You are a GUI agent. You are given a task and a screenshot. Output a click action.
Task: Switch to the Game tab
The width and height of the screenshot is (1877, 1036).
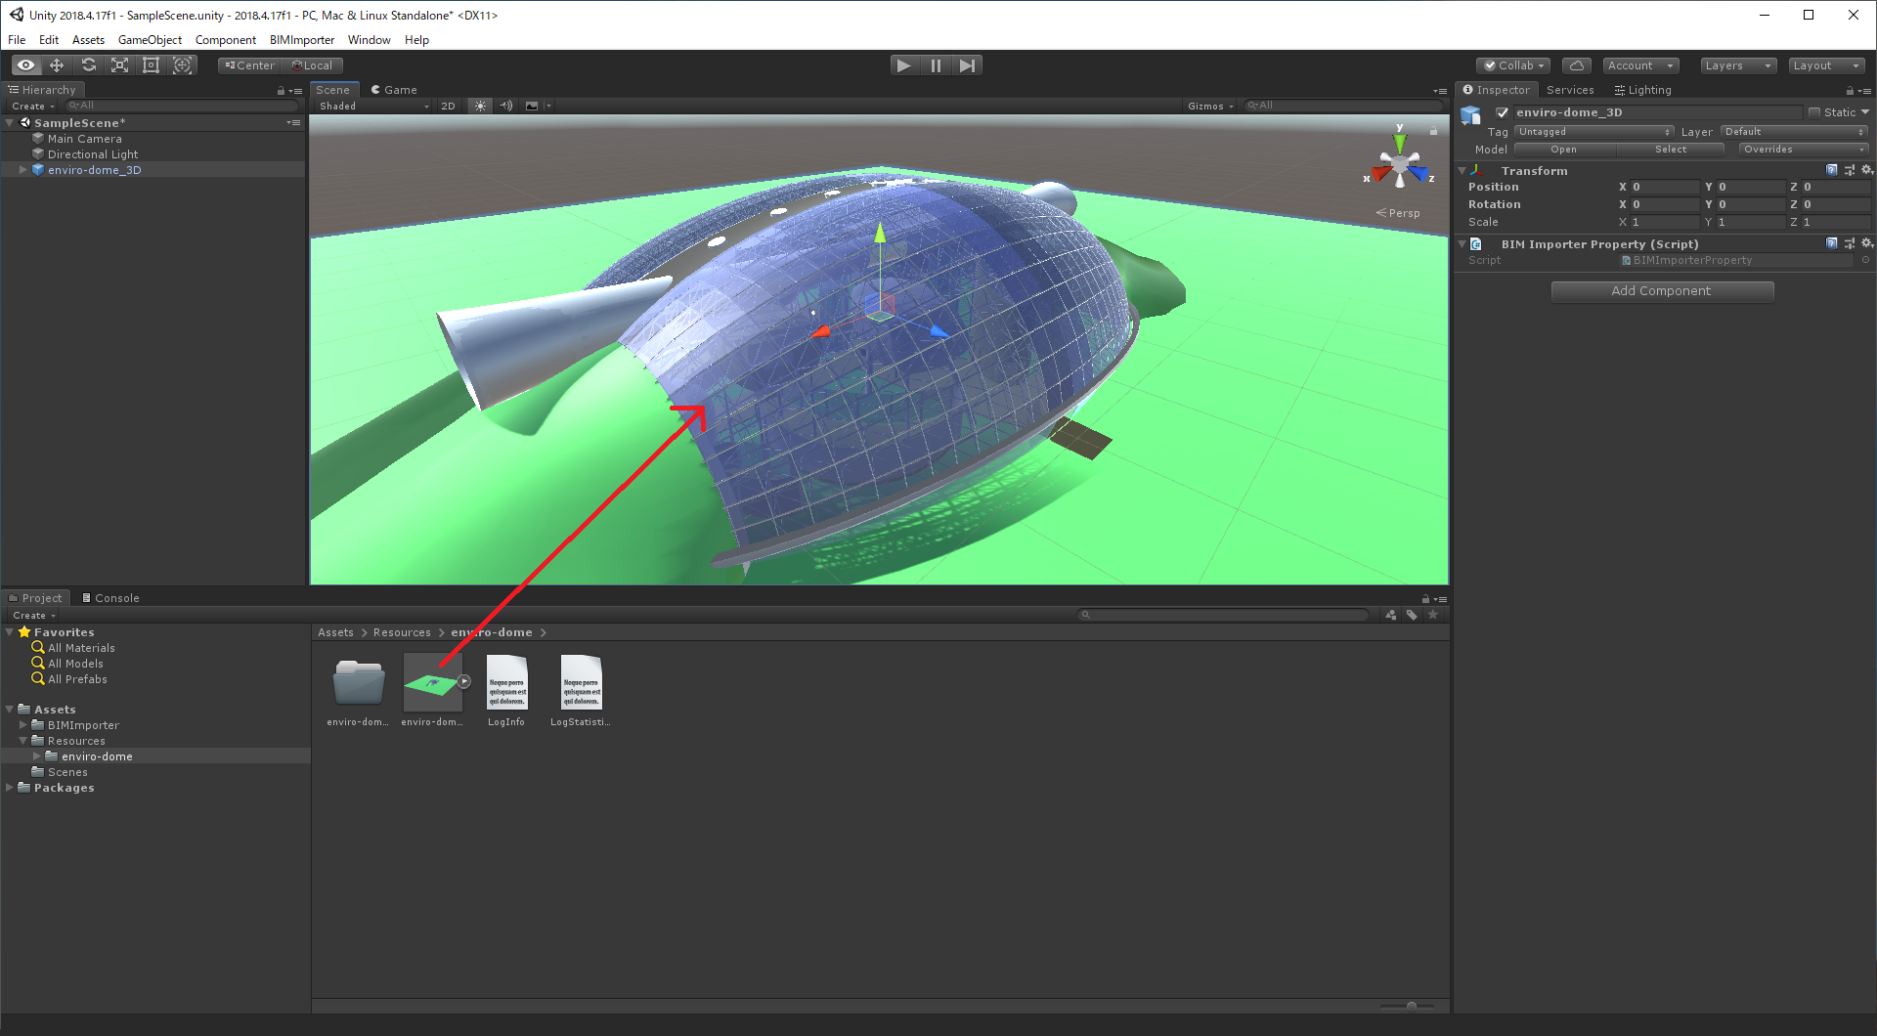tap(395, 89)
